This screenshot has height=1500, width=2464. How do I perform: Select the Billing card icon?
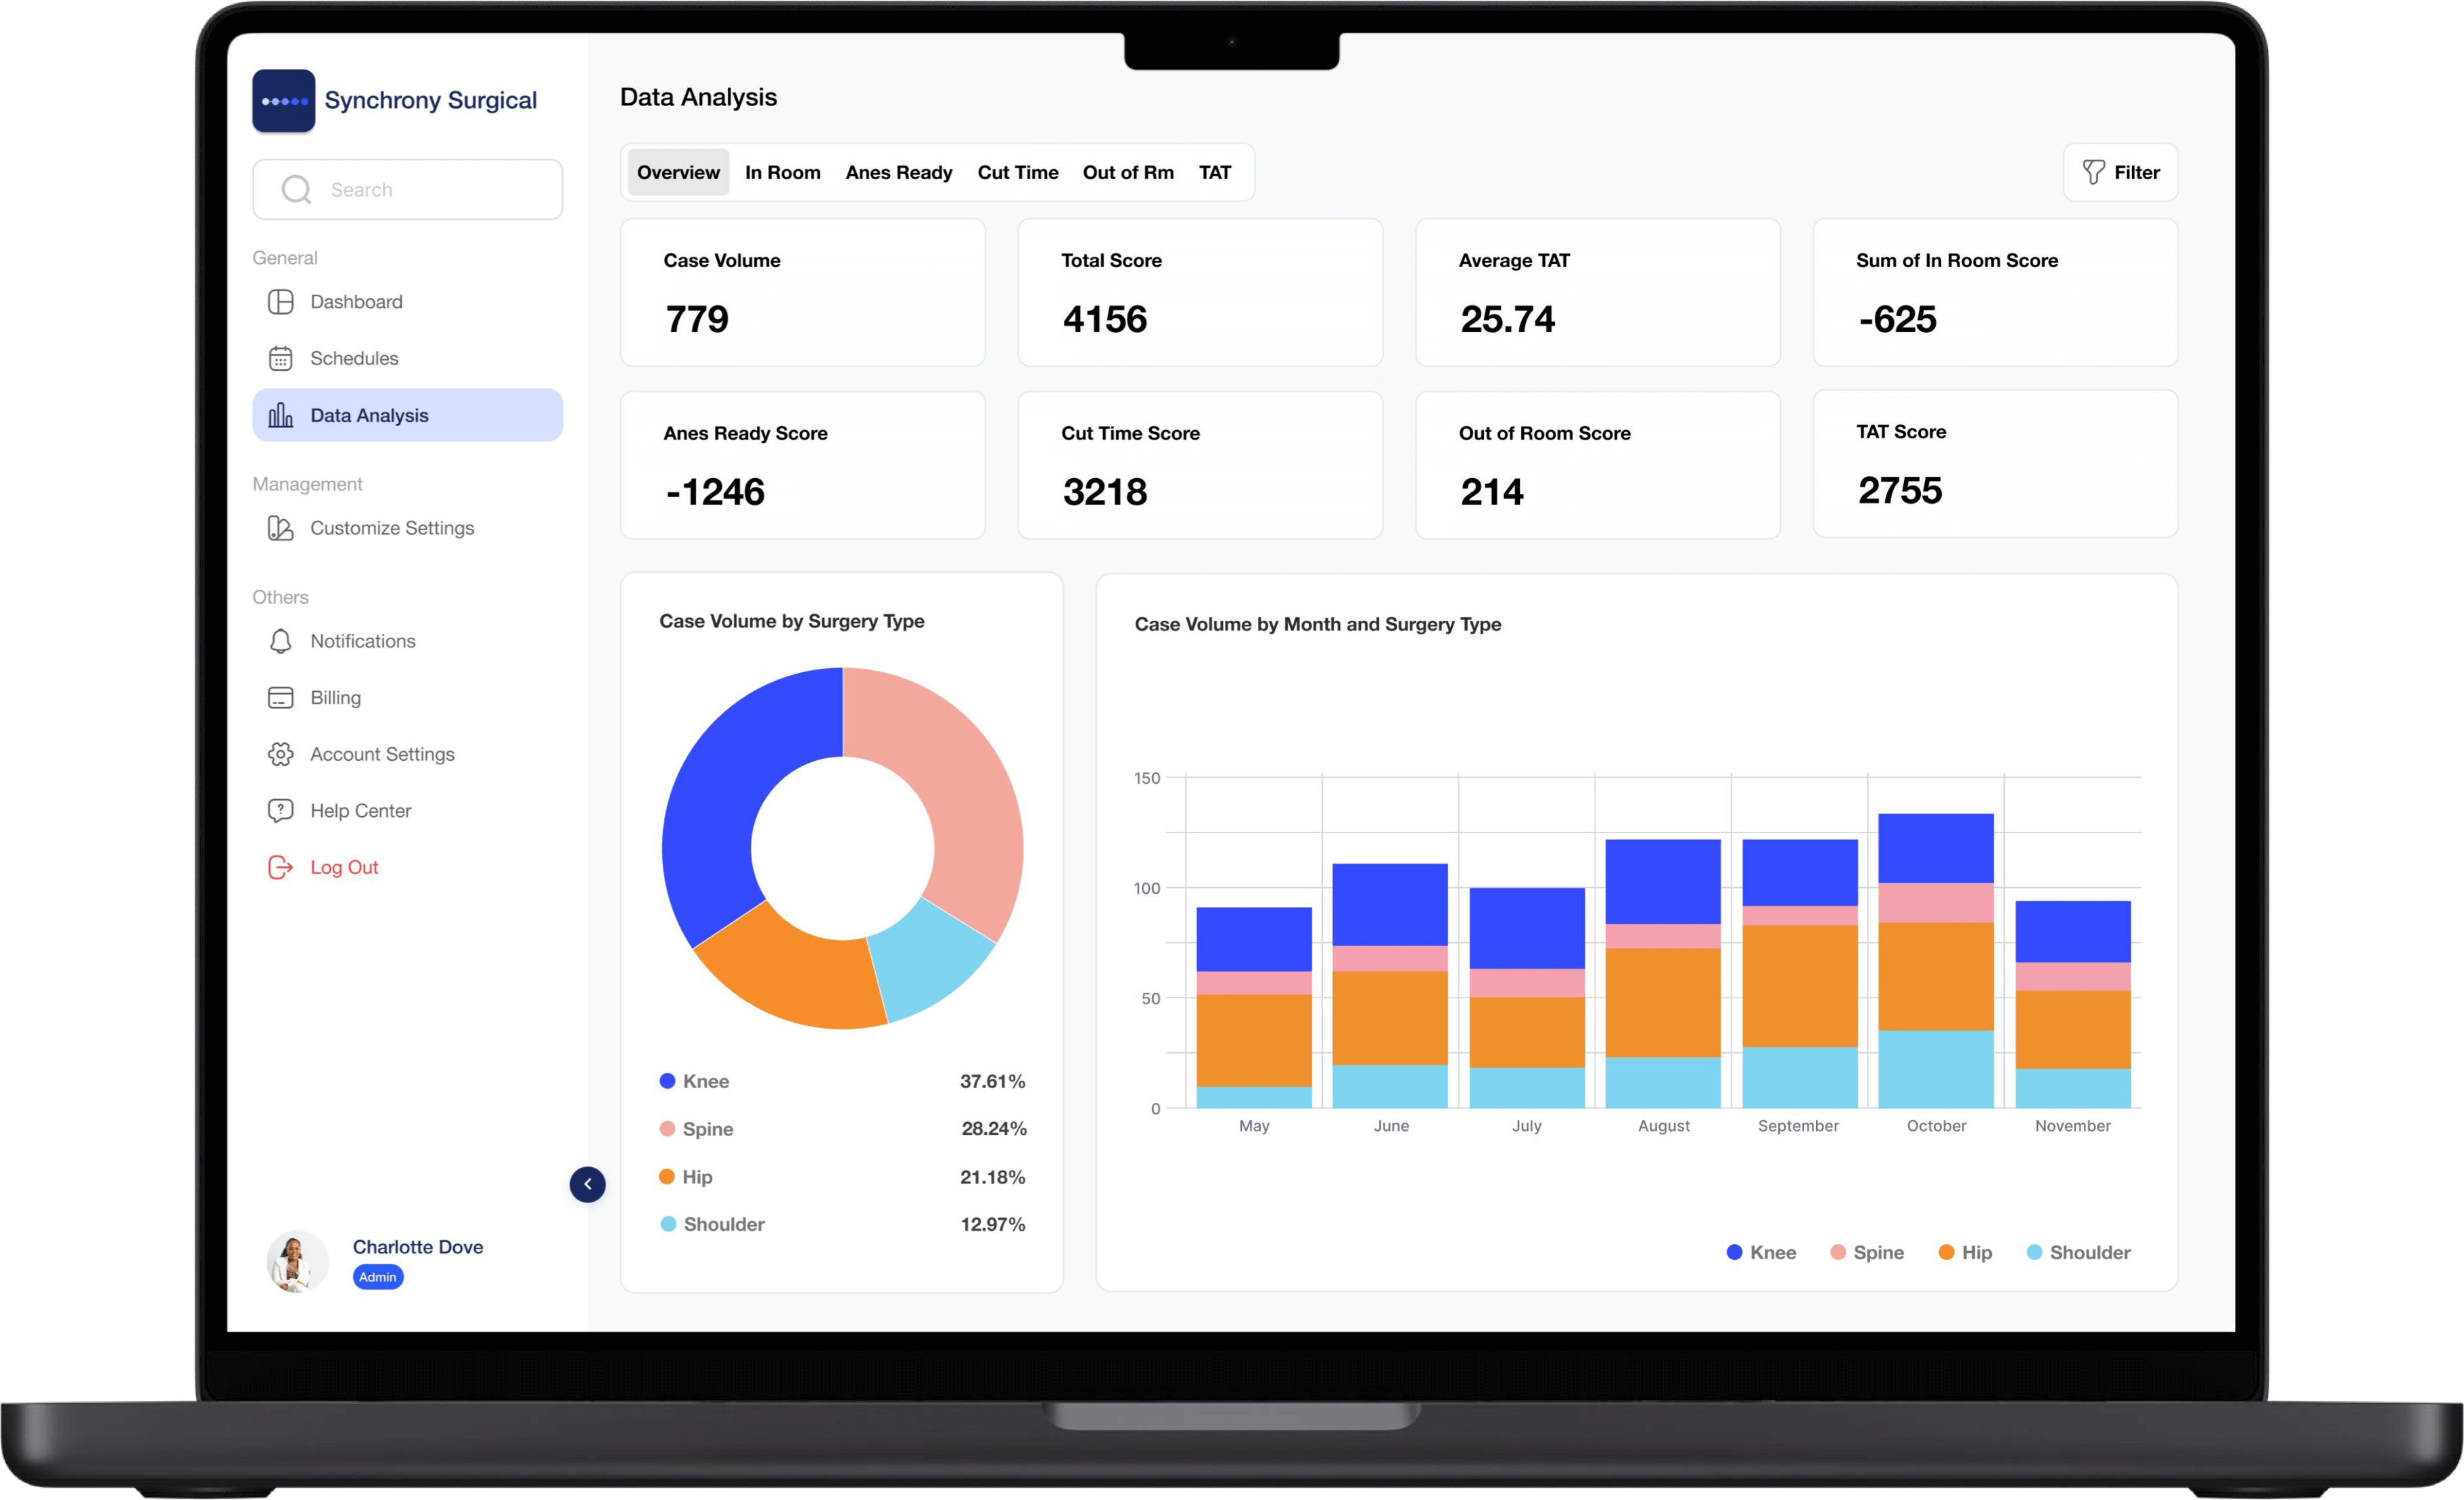point(281,697)
